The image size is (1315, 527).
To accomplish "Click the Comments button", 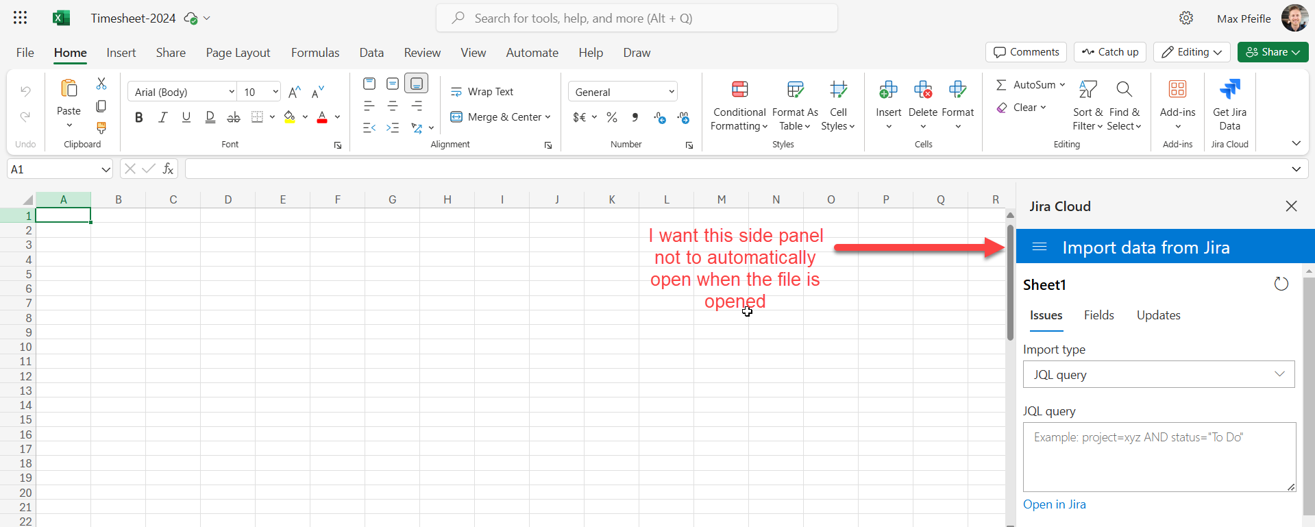I will [1026, 52].
